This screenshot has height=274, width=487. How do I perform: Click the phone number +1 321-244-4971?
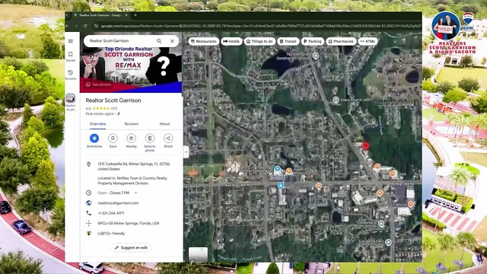(x=111, y=213)
